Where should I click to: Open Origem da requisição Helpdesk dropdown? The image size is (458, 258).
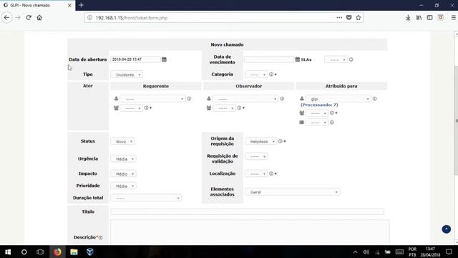260,142
